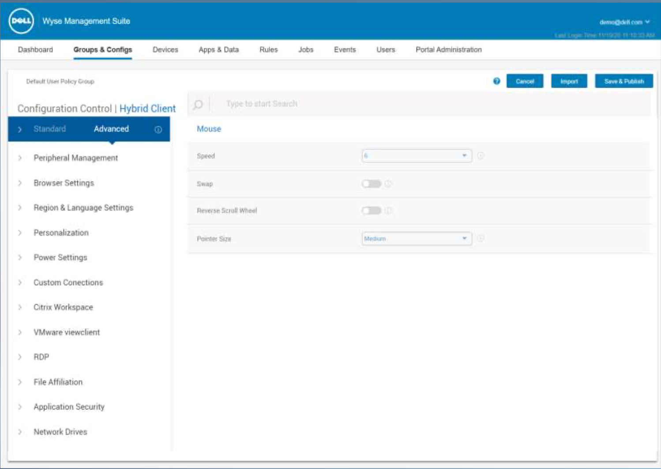The width and height of the screenshot is (661, 469).
Task: Click info icon next to Advanced tab
Action: pyautogui.click(x=158, y=130)
